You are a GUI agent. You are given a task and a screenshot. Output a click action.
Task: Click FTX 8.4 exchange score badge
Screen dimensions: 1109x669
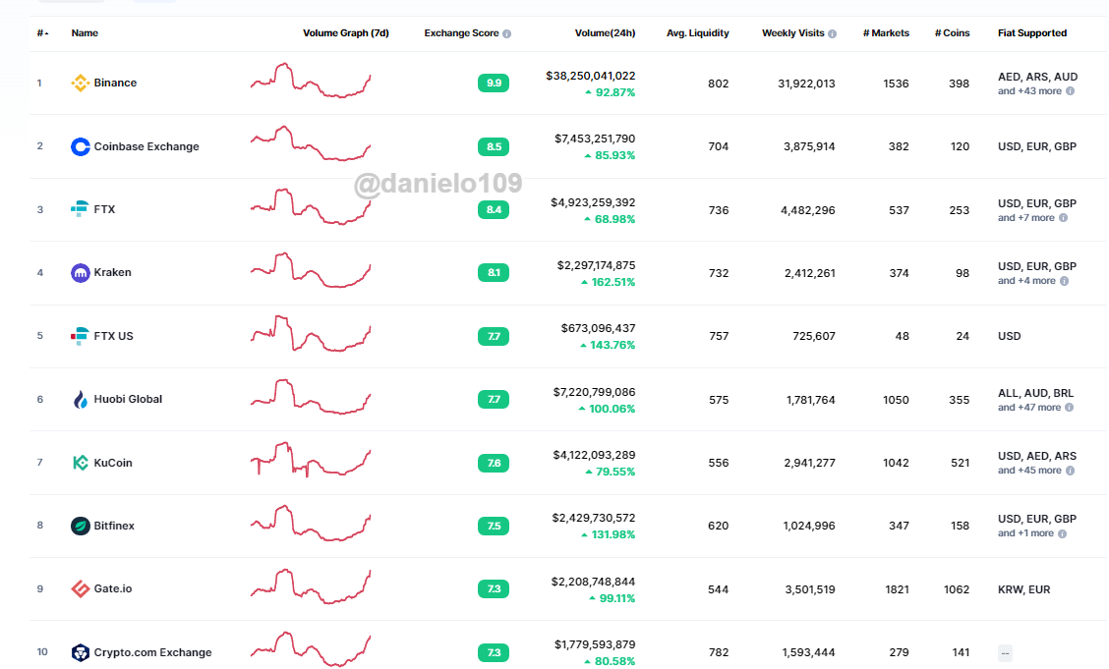coord(493,210)
